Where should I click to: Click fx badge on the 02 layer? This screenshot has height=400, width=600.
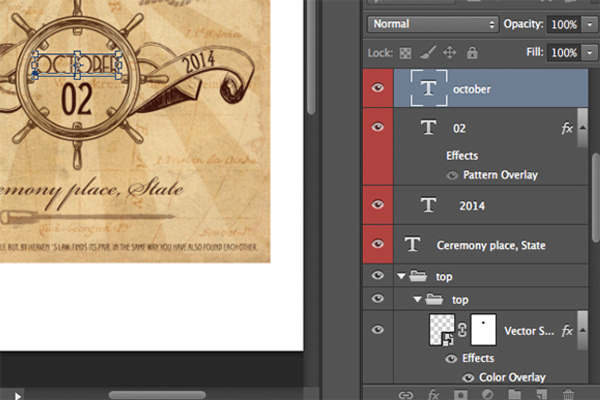pyautogui.click(x=567, y=128)
